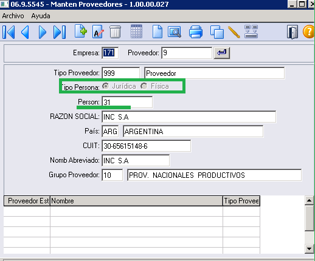Image resolution: width=315 pixels, height=261 pixels.
Task: Click the ARGENTINA country name field
Action: 193,131
